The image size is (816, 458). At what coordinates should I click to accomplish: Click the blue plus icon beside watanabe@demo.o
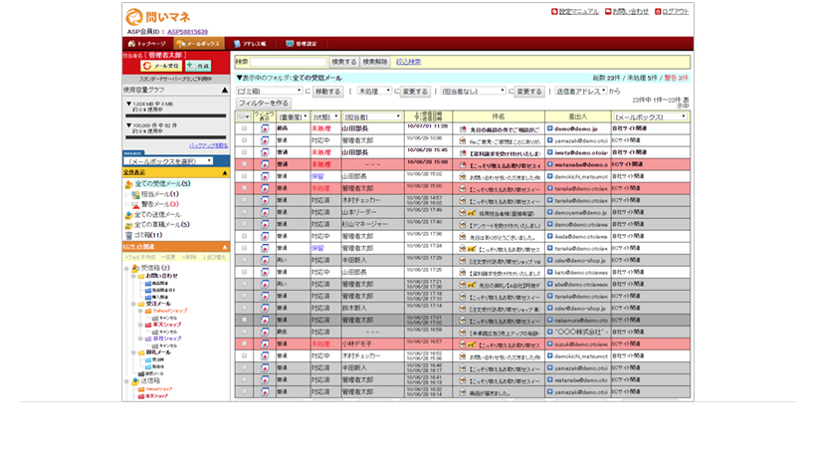point(550,164)
